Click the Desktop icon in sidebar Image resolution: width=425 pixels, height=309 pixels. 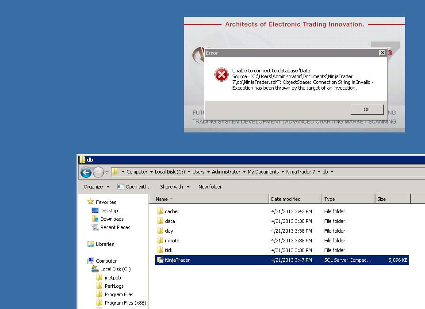[x=95, y=210]
